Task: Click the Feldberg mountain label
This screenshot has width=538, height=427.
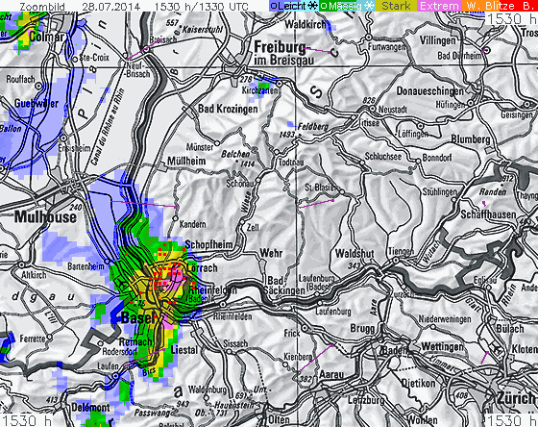Action: point(313,126)
